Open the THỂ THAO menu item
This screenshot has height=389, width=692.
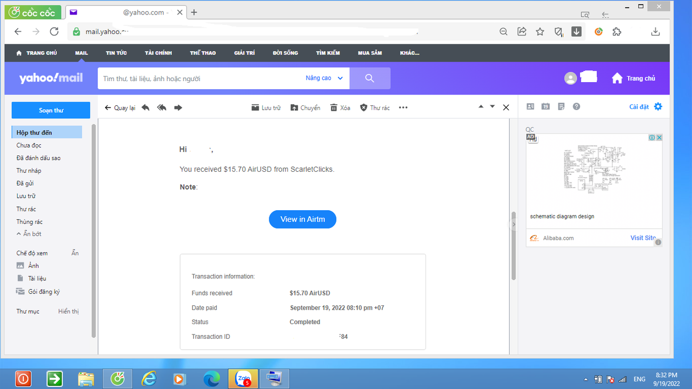203,53
